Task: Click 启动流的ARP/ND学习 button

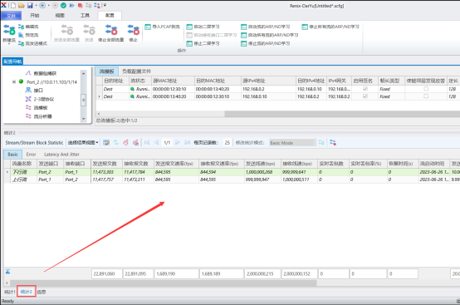Action: point(266,27)
